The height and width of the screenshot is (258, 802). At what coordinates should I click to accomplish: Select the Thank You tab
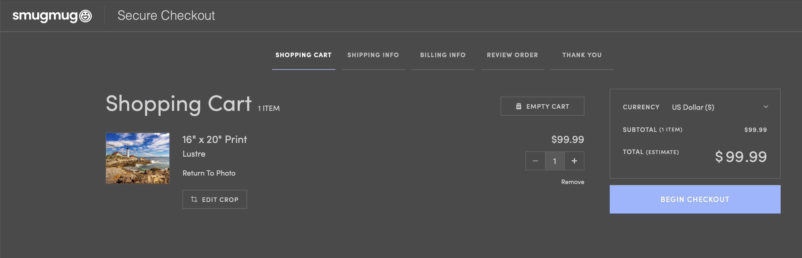pyautogui.click(x=582, y=55)
